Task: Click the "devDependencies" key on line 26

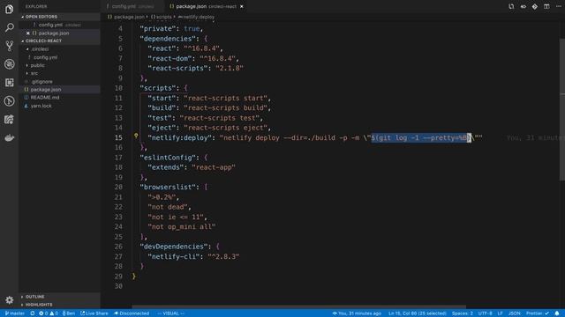Action: pyautogui.click(x=174, y=247)
